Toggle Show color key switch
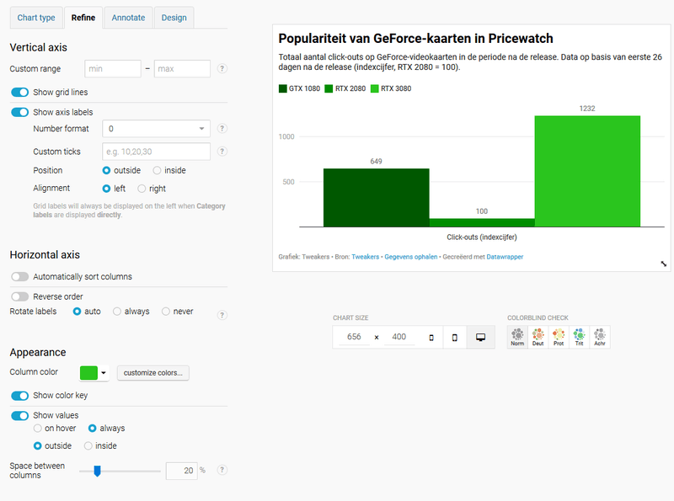Image resolution: width=674 pixels, height=501 pixels. tap(19, 395)
